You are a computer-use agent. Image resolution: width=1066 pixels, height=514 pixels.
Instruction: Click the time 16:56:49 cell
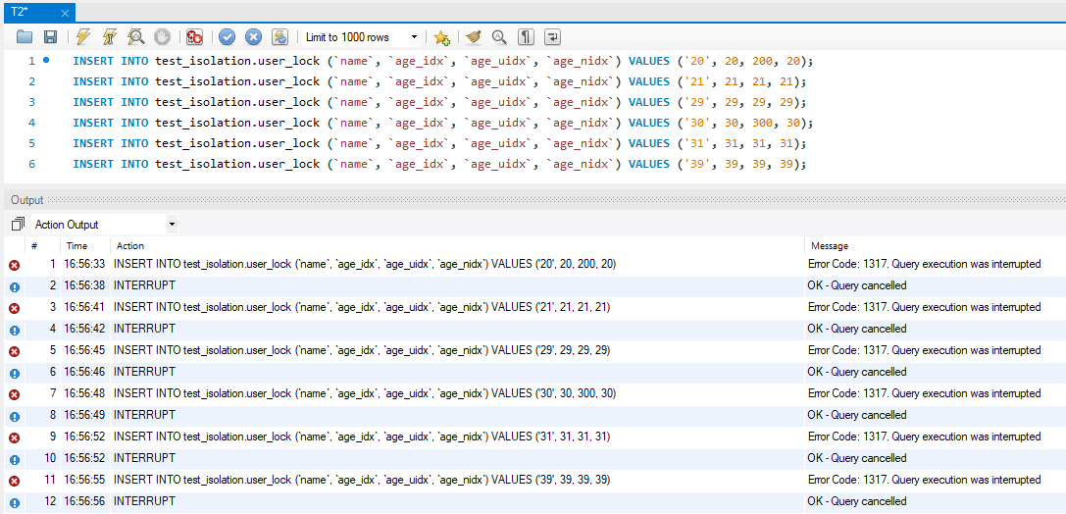coord(84,415)
